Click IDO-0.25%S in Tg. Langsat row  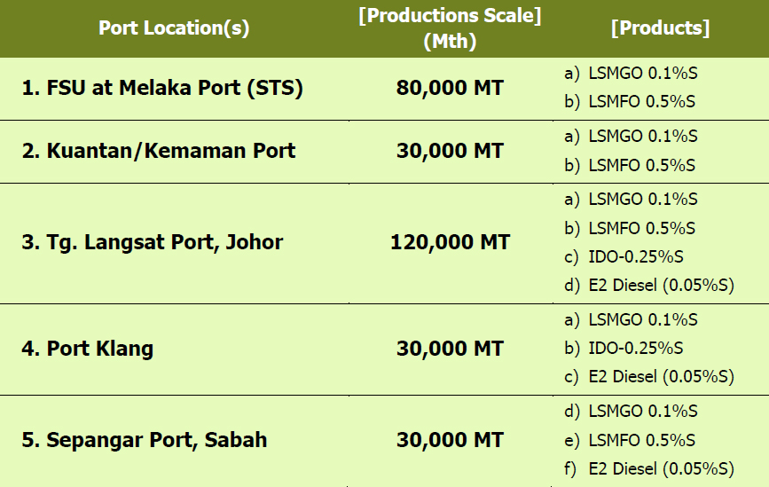click(x=636, y=257)
